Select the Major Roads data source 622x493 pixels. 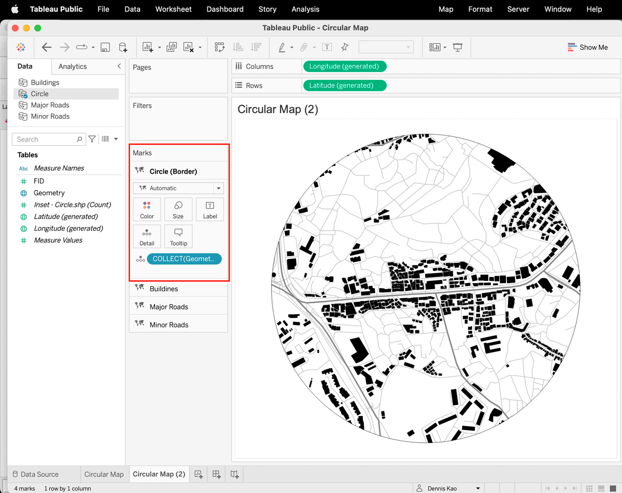coord(50,105)
